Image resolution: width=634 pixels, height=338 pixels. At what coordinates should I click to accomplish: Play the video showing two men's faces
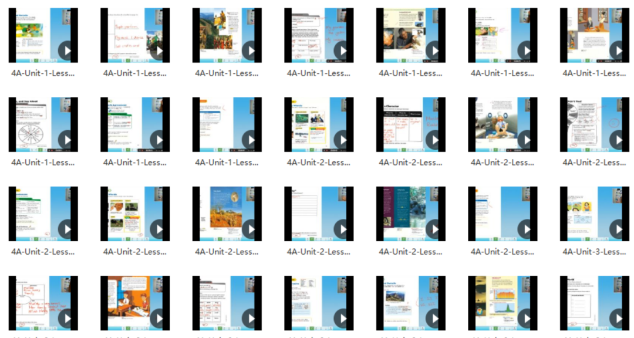coord(433,51)
